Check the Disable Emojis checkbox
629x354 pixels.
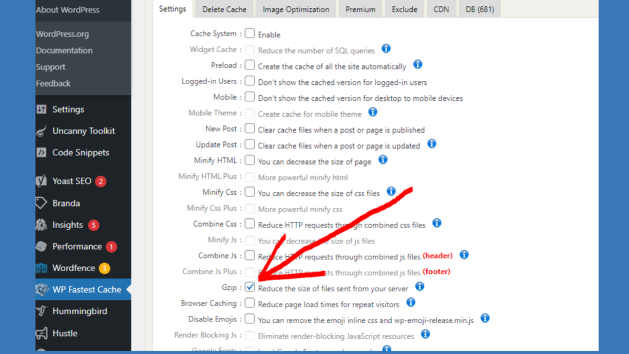click(250, 319)
